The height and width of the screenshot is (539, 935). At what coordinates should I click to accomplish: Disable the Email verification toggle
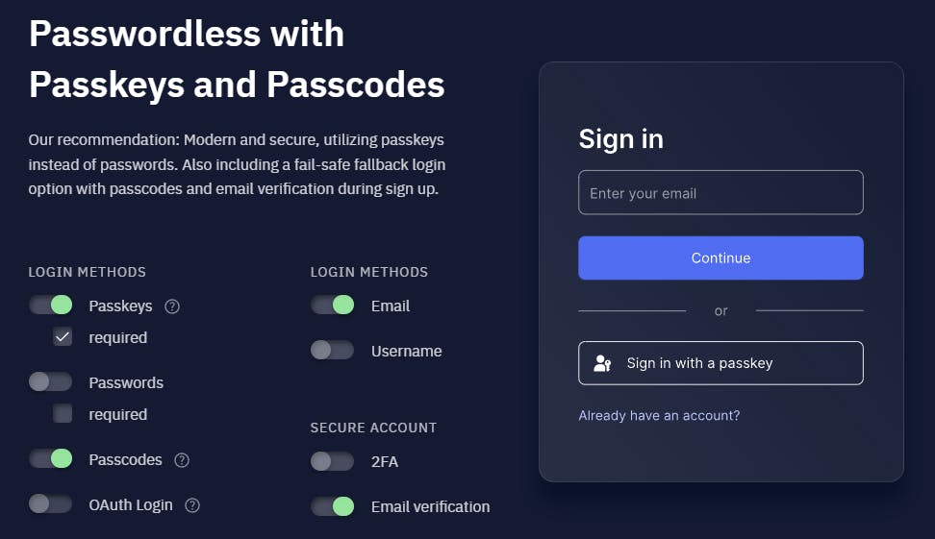pyautogui.click(x=333, y=506)
